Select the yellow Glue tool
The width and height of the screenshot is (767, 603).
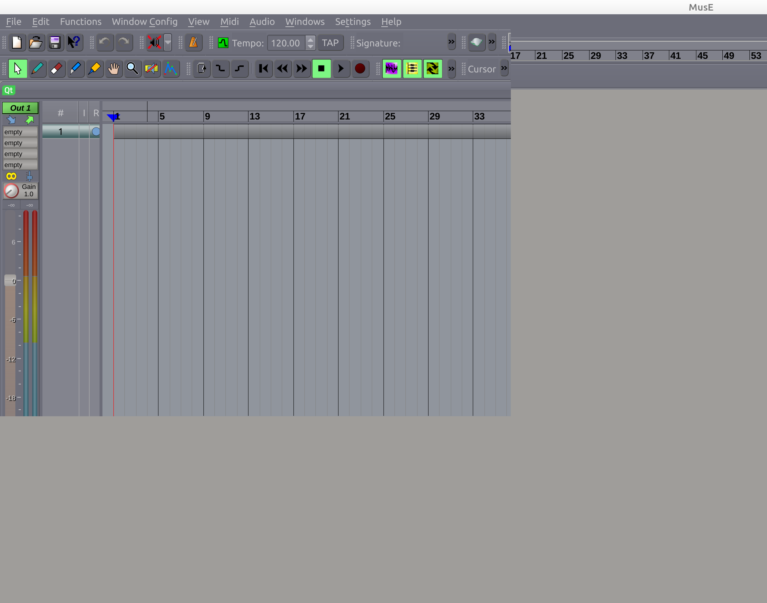tap(94, 69)
